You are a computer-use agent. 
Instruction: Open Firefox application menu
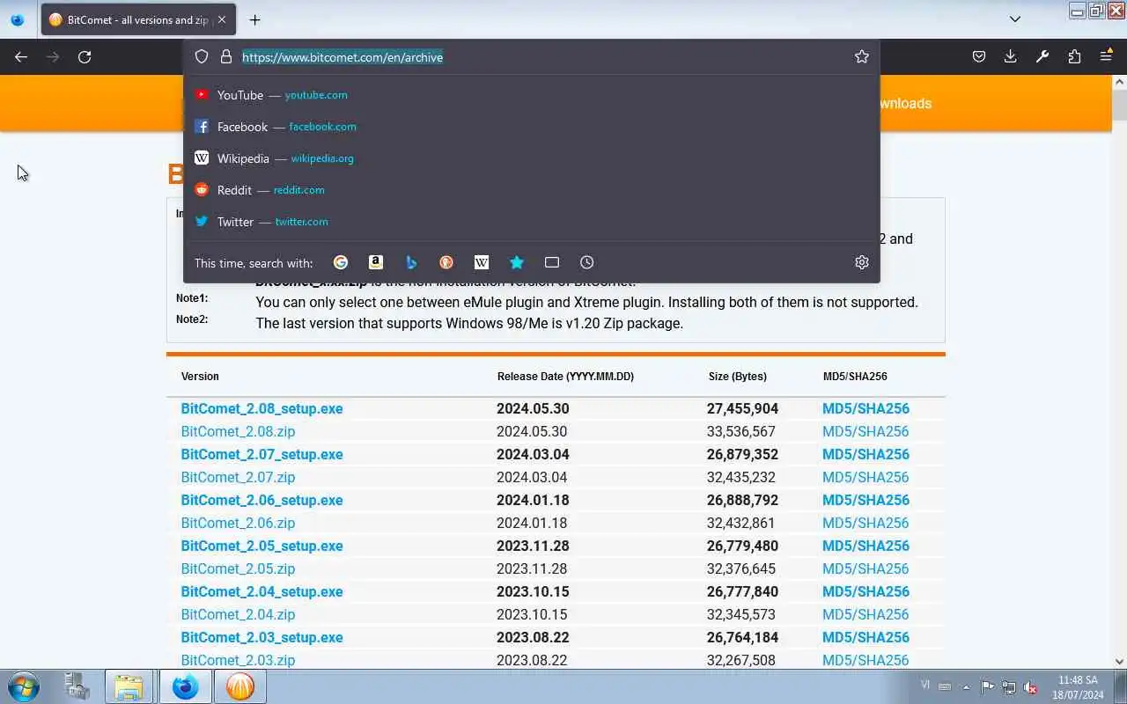[x=1106, y=56]
